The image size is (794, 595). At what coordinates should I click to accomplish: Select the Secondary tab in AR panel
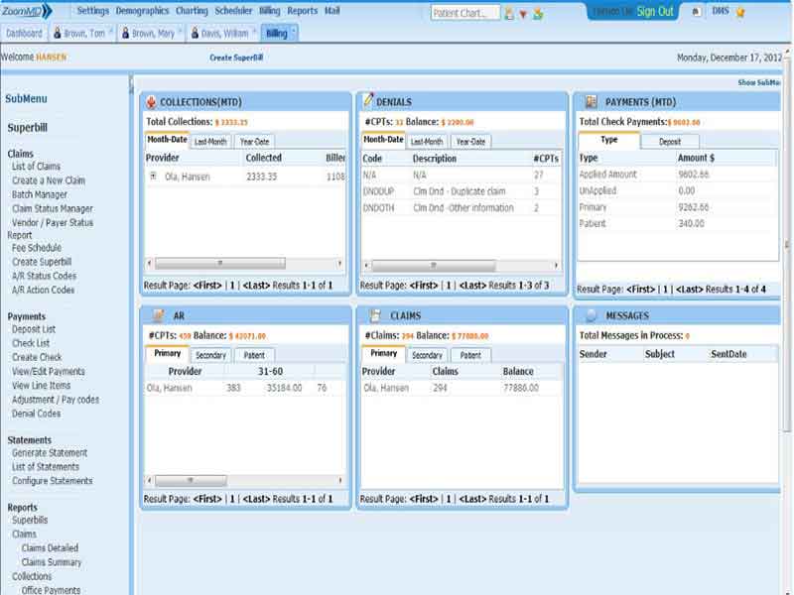[210, 355]
